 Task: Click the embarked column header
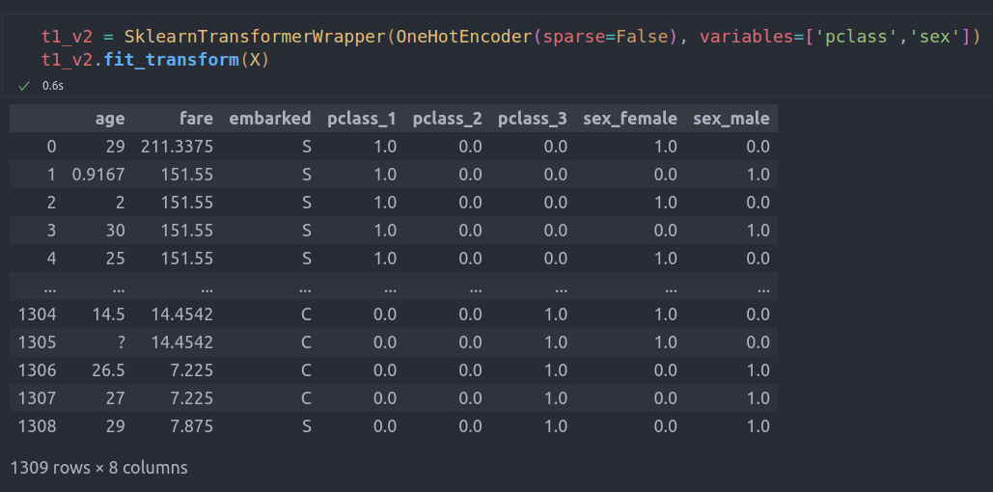point(270,119)
